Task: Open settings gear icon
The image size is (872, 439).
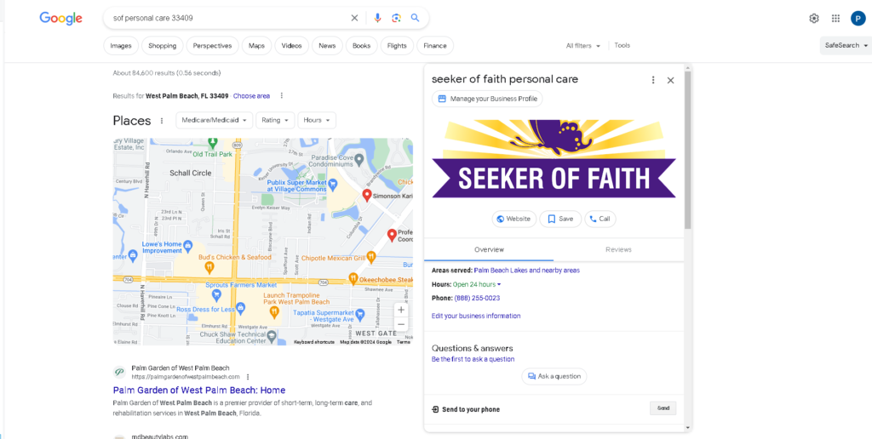Action: point(814,19)
